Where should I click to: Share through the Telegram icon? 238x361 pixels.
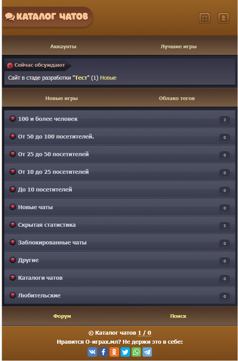[147, 352]
